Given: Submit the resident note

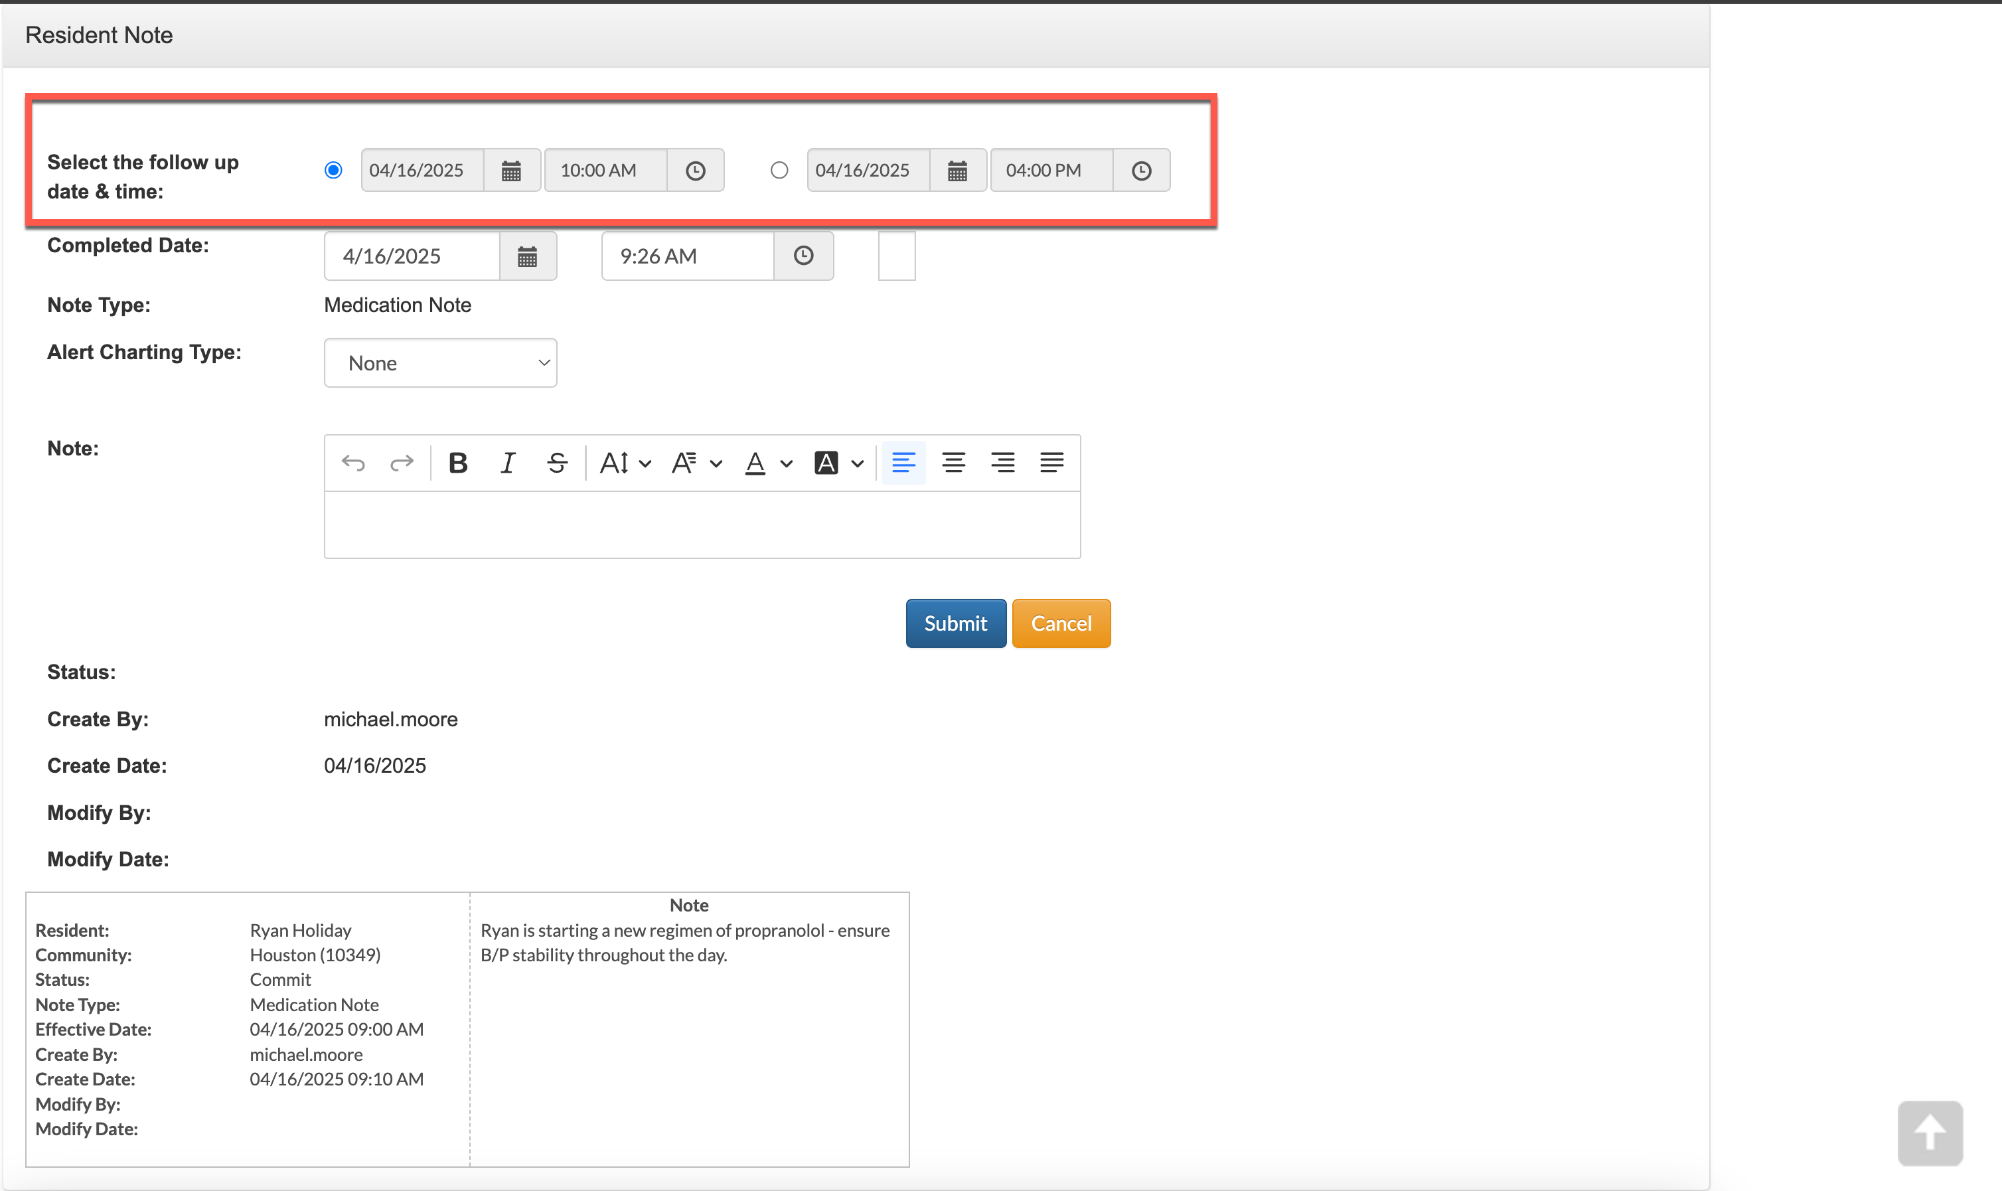Looking at the screenshot, I should point(955,623).
